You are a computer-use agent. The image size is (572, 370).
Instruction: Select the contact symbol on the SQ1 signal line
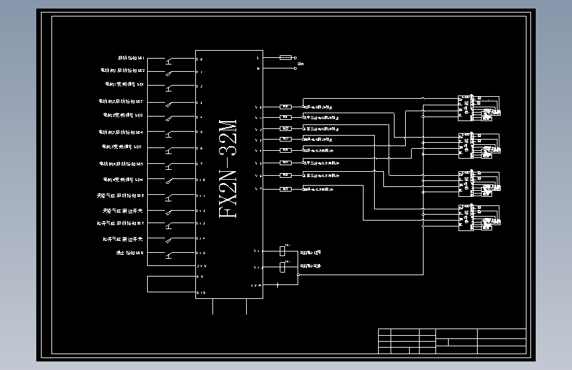click(x=169, y=88)
